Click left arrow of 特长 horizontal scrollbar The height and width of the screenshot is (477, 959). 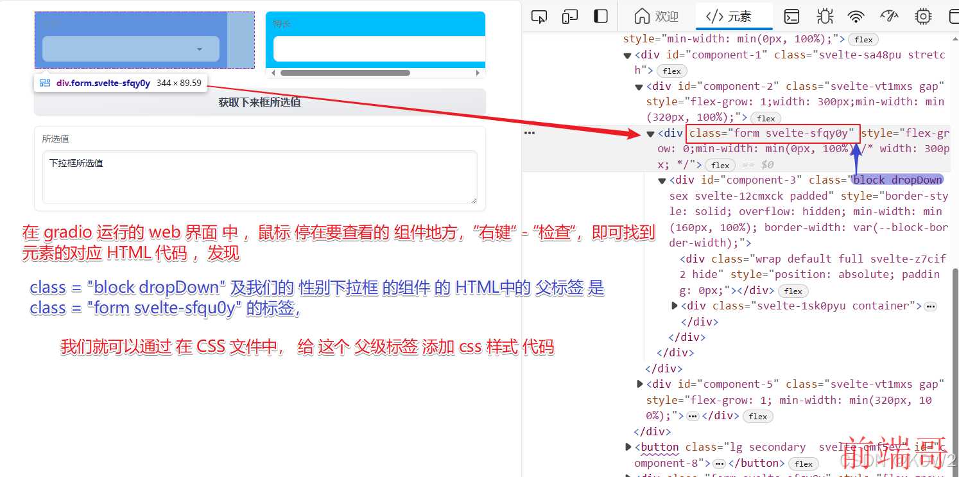point(273,73)
